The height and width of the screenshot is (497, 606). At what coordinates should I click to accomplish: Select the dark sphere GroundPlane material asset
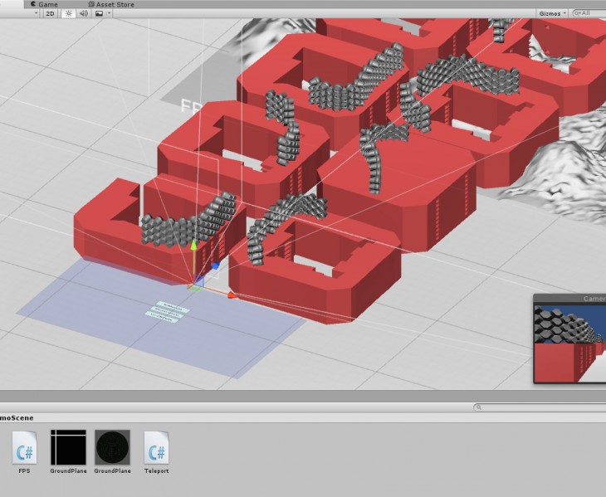coord(111,448)
